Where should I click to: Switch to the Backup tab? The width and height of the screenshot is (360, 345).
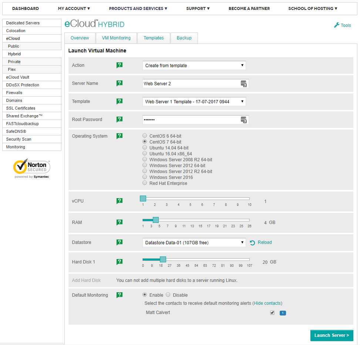click(184, 38)
